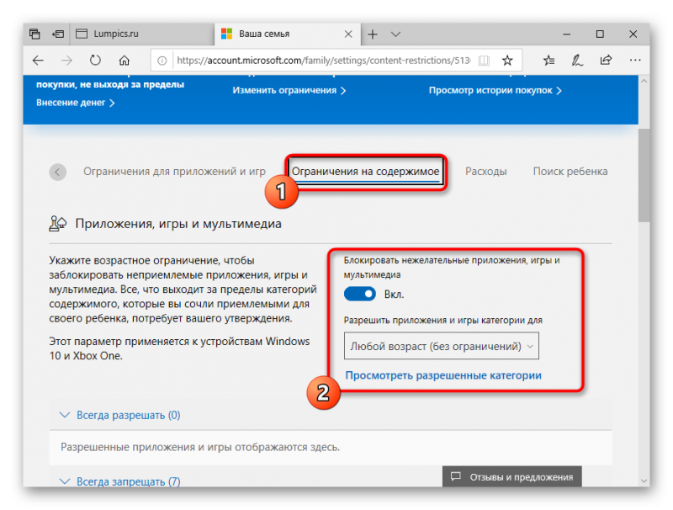Viewport: 673px width, 510px height.
Task: Expand the Всегда запрещать (7) section
Action: [x=119, y=481]
